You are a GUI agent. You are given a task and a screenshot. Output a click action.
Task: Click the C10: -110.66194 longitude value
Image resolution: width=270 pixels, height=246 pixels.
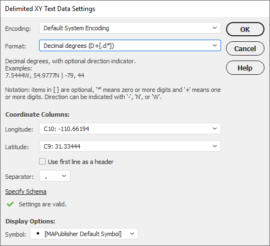tap(67, 129)
